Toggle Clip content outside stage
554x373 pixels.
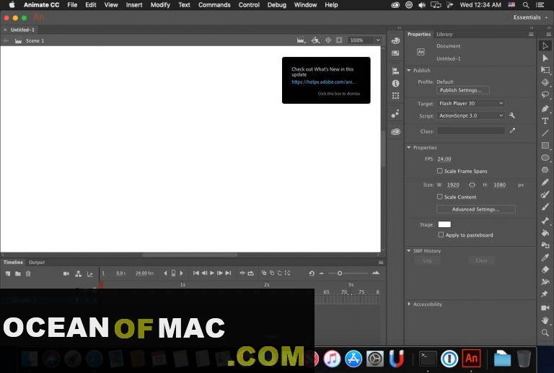point(339,40)
